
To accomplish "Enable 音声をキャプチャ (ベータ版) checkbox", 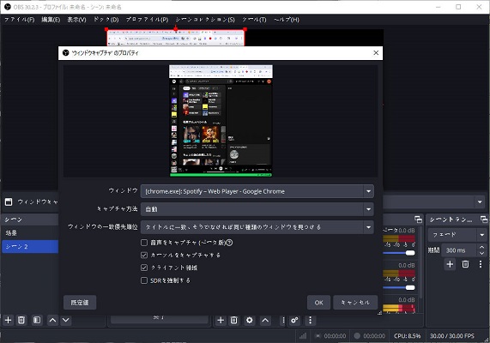I will [x=144, y=243].
